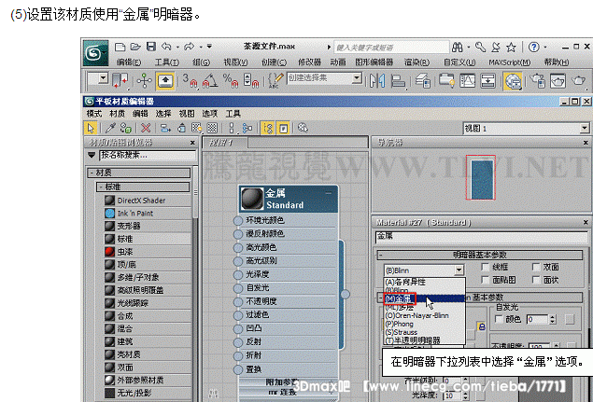Image resolution: width=593 pixels, height=402 pixels.
Task: Open the 工具 menu in material editor
Action: [x=233, y=114]
